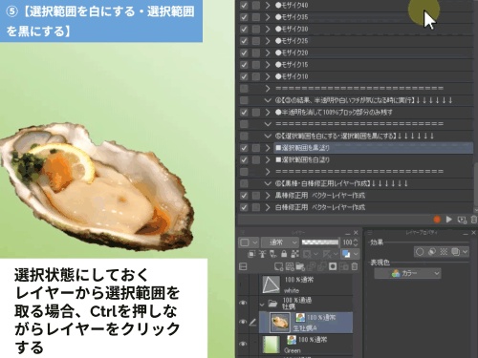
Task: Hide the Green layer
Action: 243,344
